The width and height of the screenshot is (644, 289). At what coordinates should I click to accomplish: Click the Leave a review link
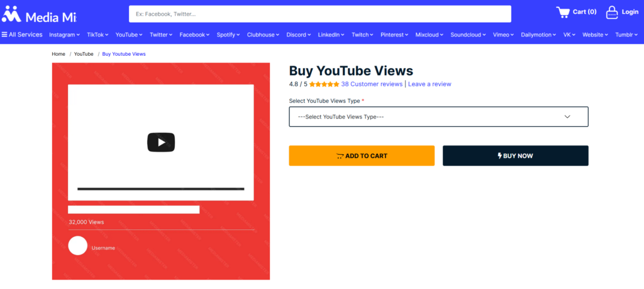click(x=430, y=85)
